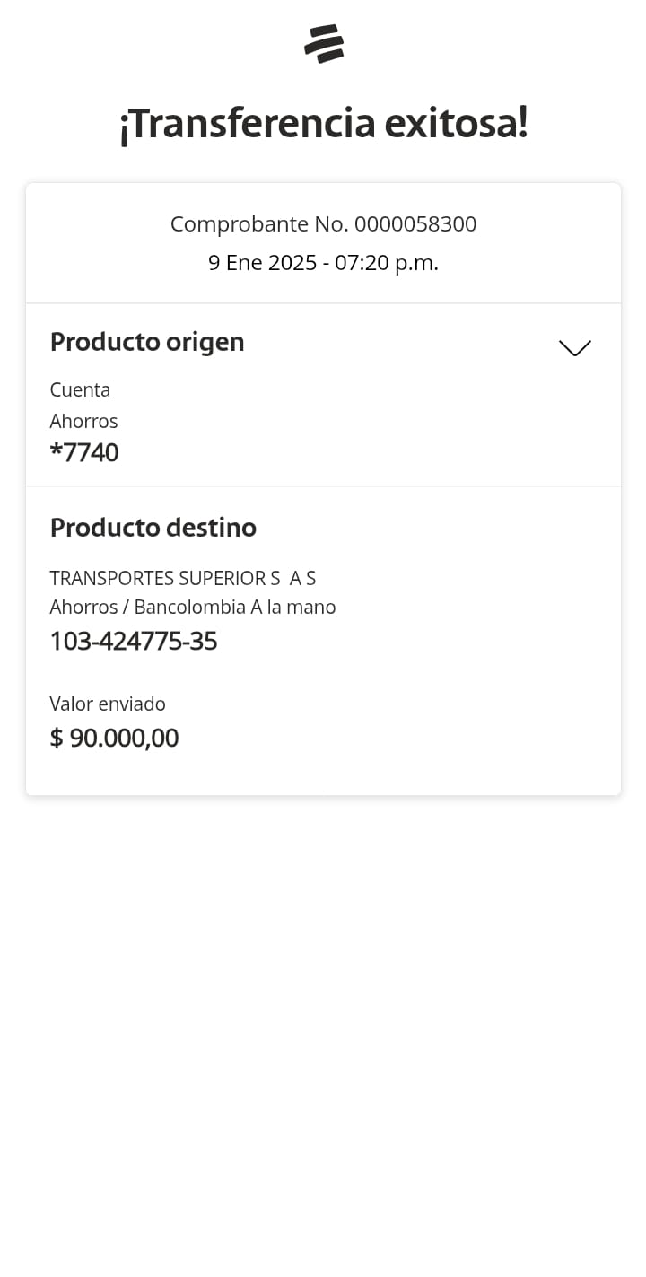Click the time 07:20 p.m.
The image size is (646, 1277).
point(387,263)
